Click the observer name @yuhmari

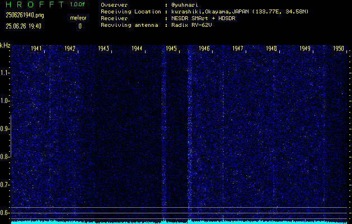185,5
